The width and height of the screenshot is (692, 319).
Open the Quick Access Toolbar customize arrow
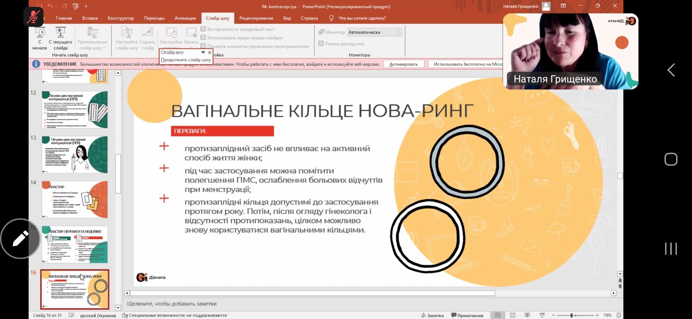pos(86,6)
